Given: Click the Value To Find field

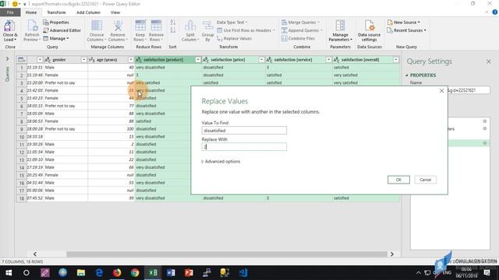Looking at the screenshot, I should tap(244, 130).
